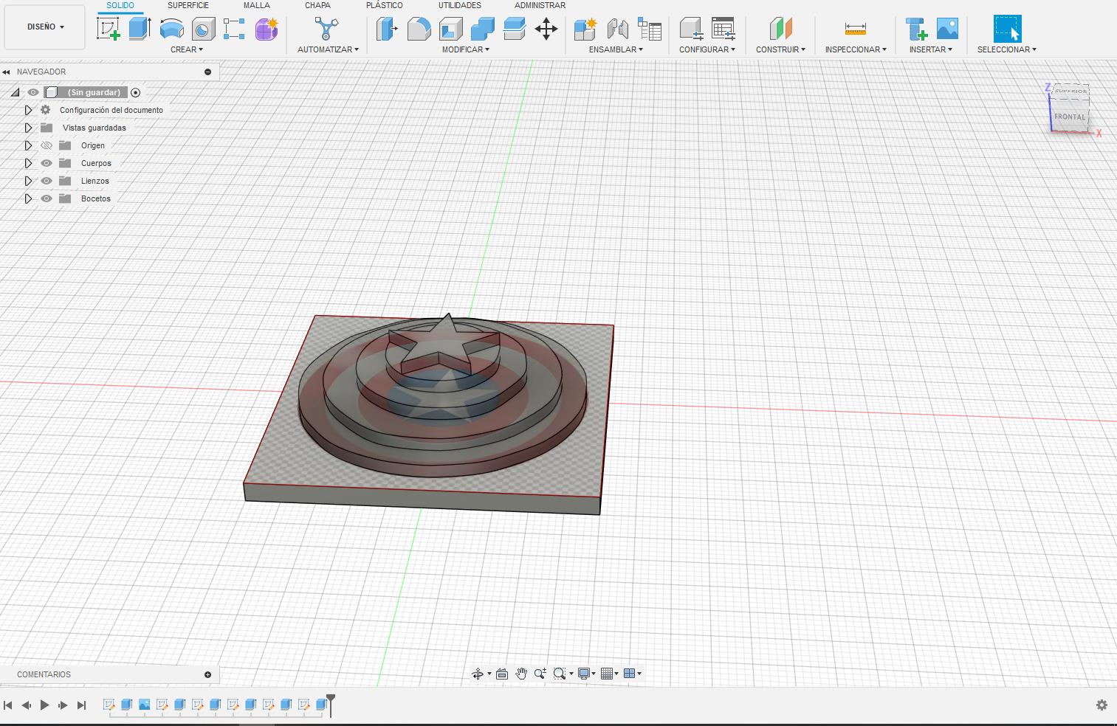Expand the Bocetos folder
The image size is (1117, 726).
click(28, 198)
